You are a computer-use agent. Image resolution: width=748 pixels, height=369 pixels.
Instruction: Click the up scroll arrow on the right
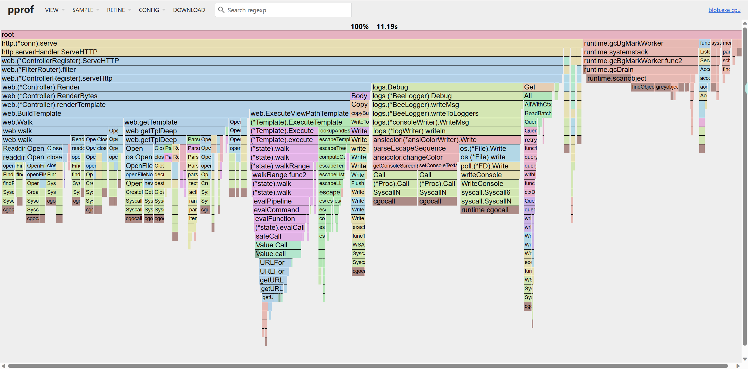pyautogui.click(x=745, y=23)
